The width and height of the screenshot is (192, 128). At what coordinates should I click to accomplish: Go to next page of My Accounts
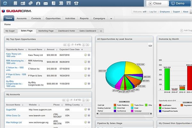pos(84,100)
